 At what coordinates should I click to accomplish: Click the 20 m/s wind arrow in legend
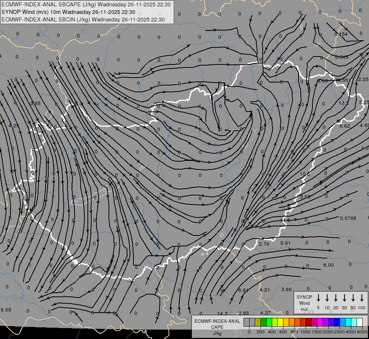pyautogui.click(x=336, y=298)
